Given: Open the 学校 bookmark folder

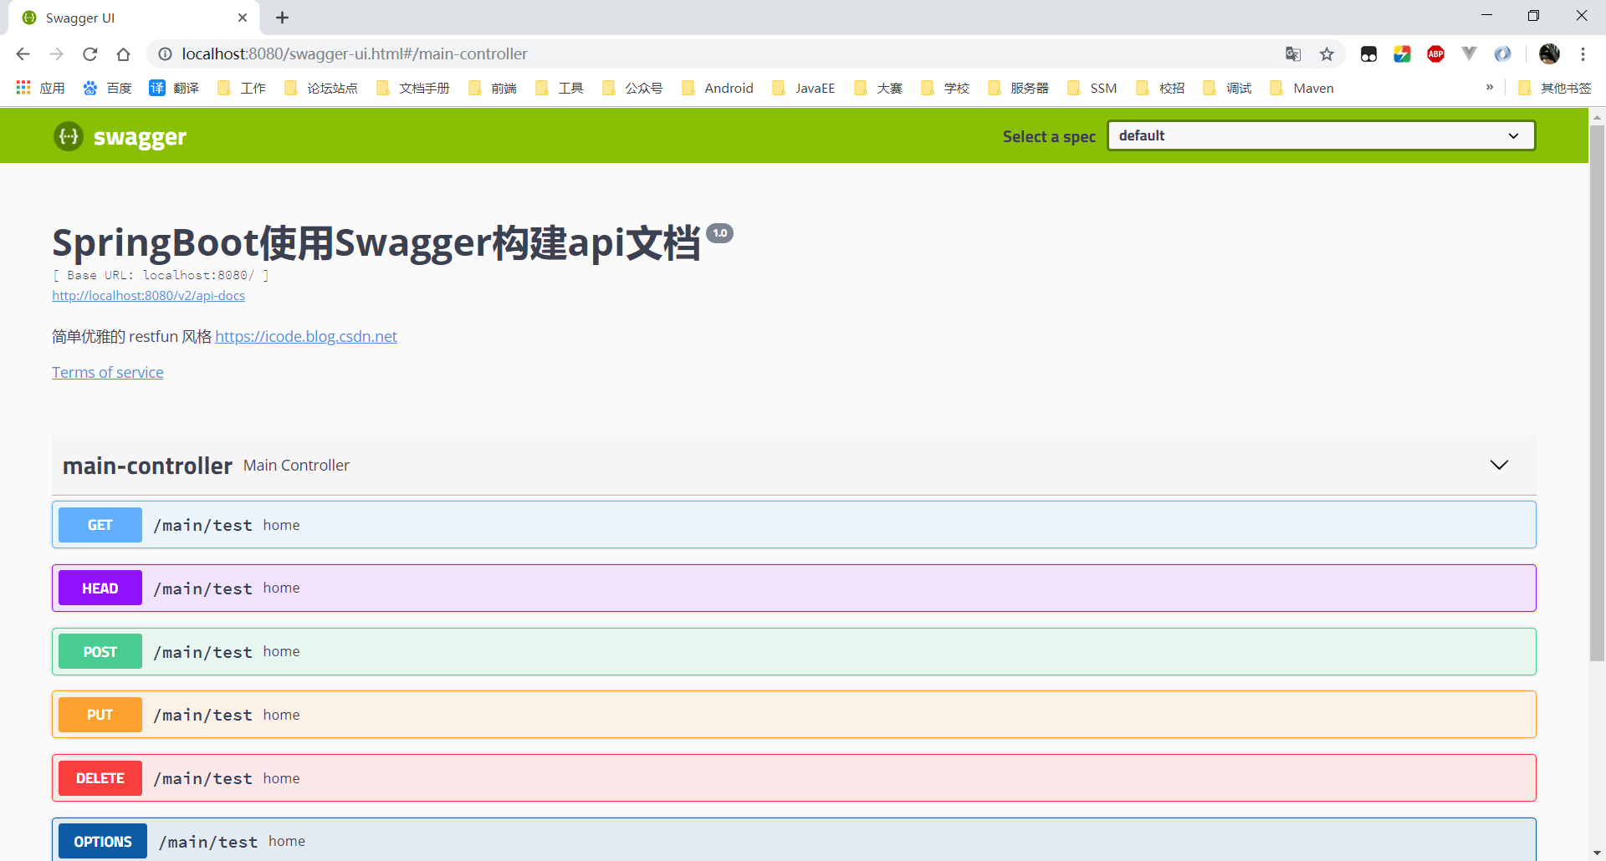Looking at the screenshot, I should 945,88.
